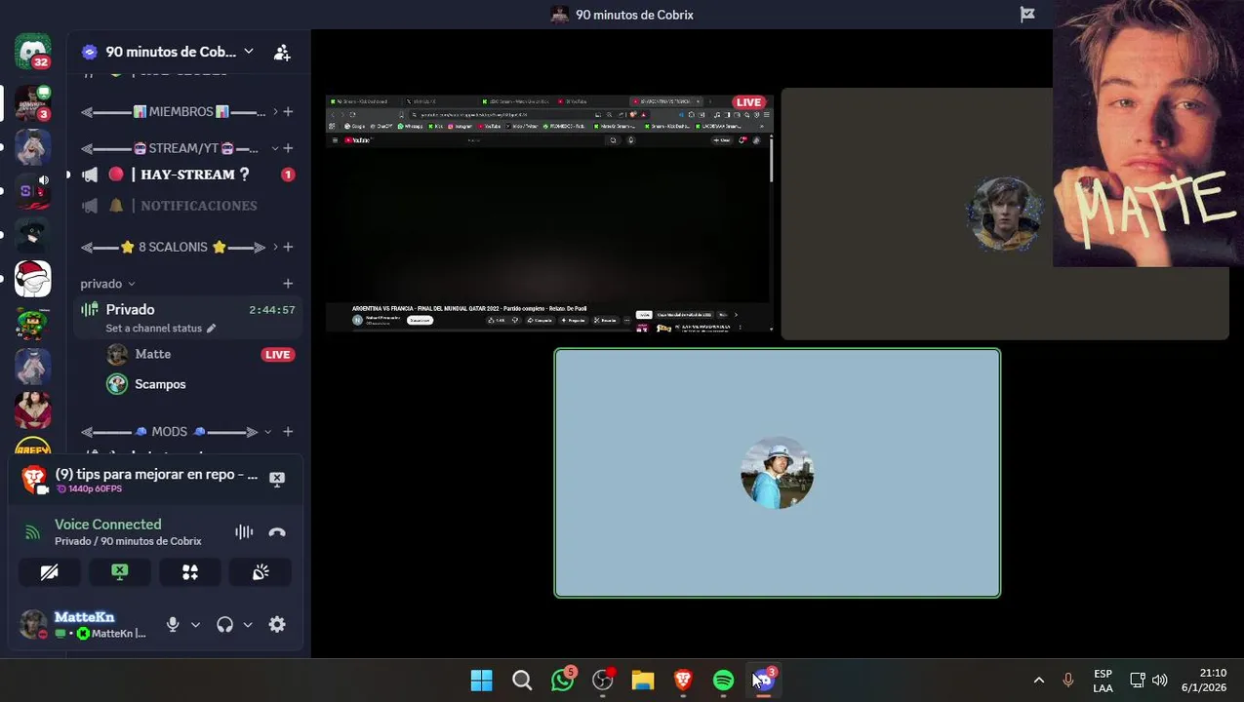
Task: Disconnect from voice with the hang-up icon
Action: (x=277, y=532)
